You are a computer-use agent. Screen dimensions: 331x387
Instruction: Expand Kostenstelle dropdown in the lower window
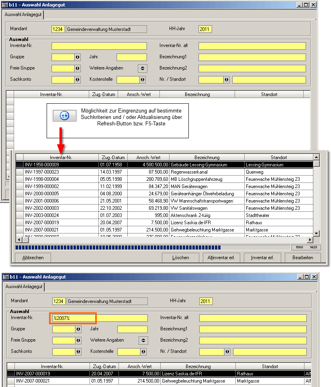[x=143, y=352]
